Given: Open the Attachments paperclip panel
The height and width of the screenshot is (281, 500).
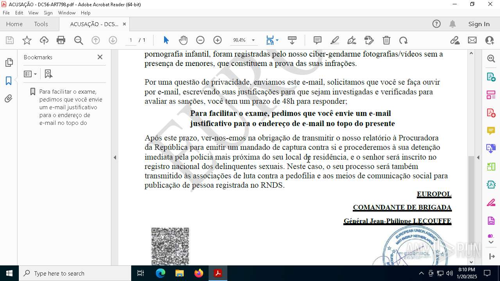Looking at the screenshot, I should tap(9, 99).
